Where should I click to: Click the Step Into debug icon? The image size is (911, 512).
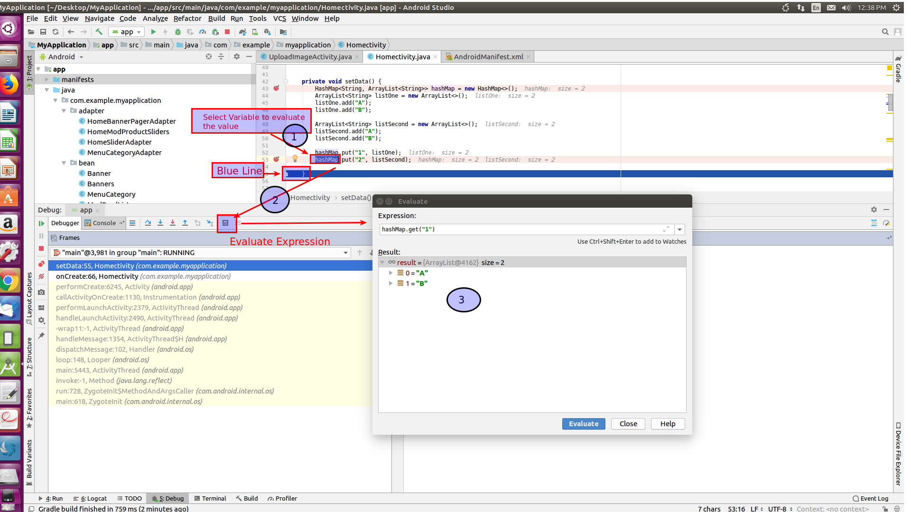tap(160, 223)
